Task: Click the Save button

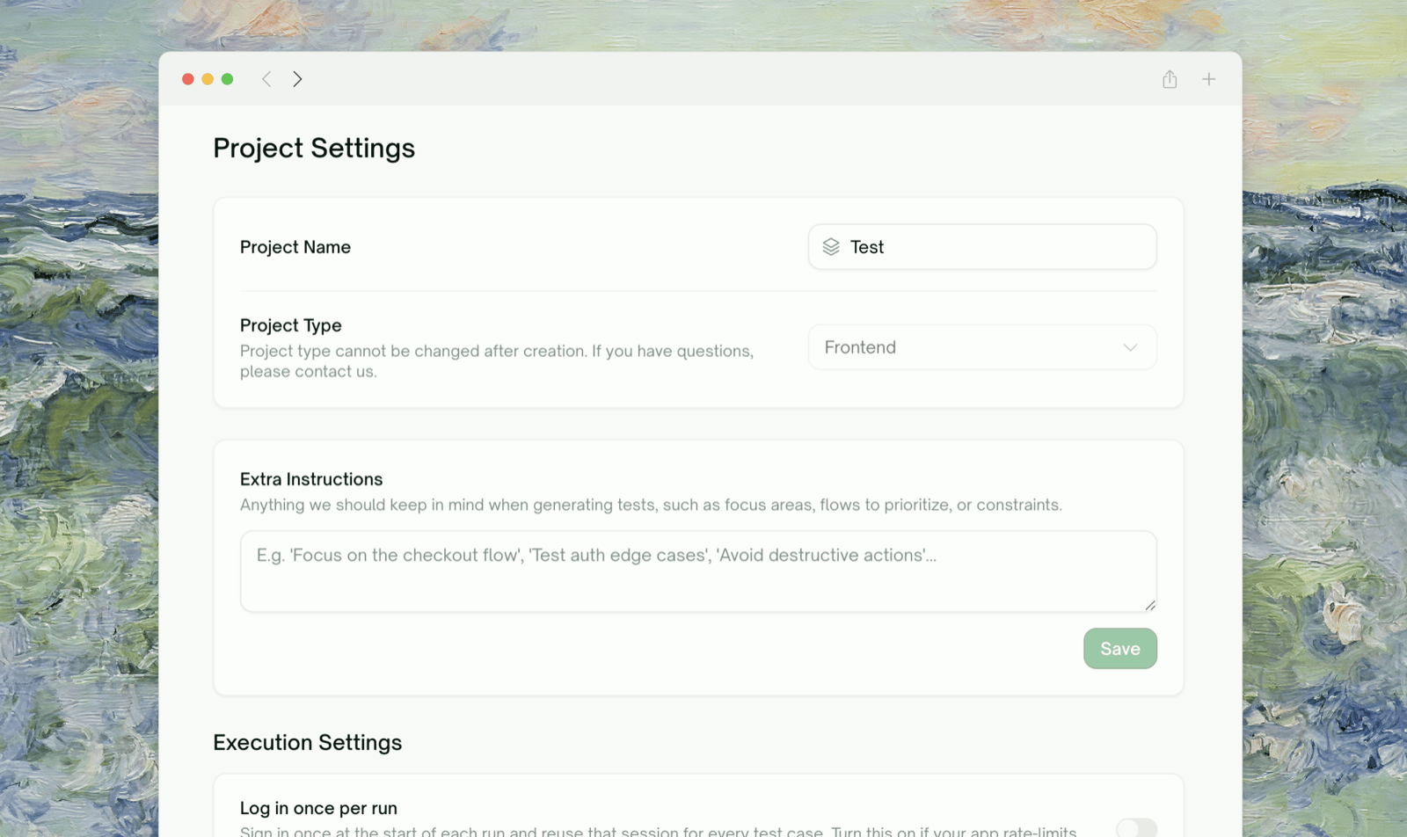Action: tap(1119, 649)
